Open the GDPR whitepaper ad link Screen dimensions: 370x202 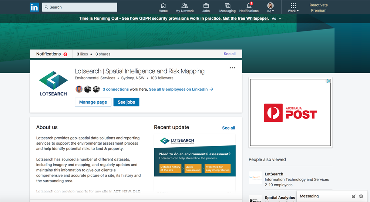174,18
